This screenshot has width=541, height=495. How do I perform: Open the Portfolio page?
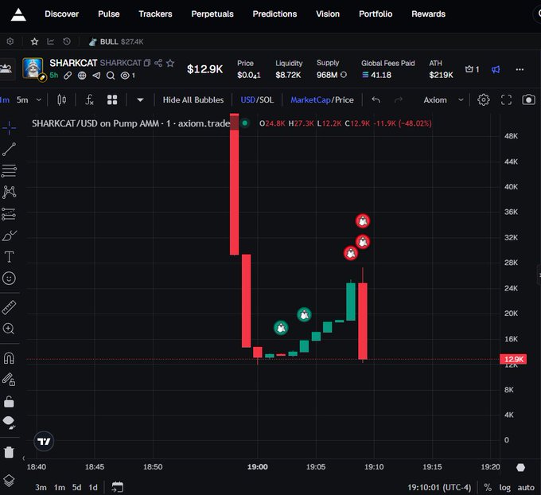click(376, 14)
